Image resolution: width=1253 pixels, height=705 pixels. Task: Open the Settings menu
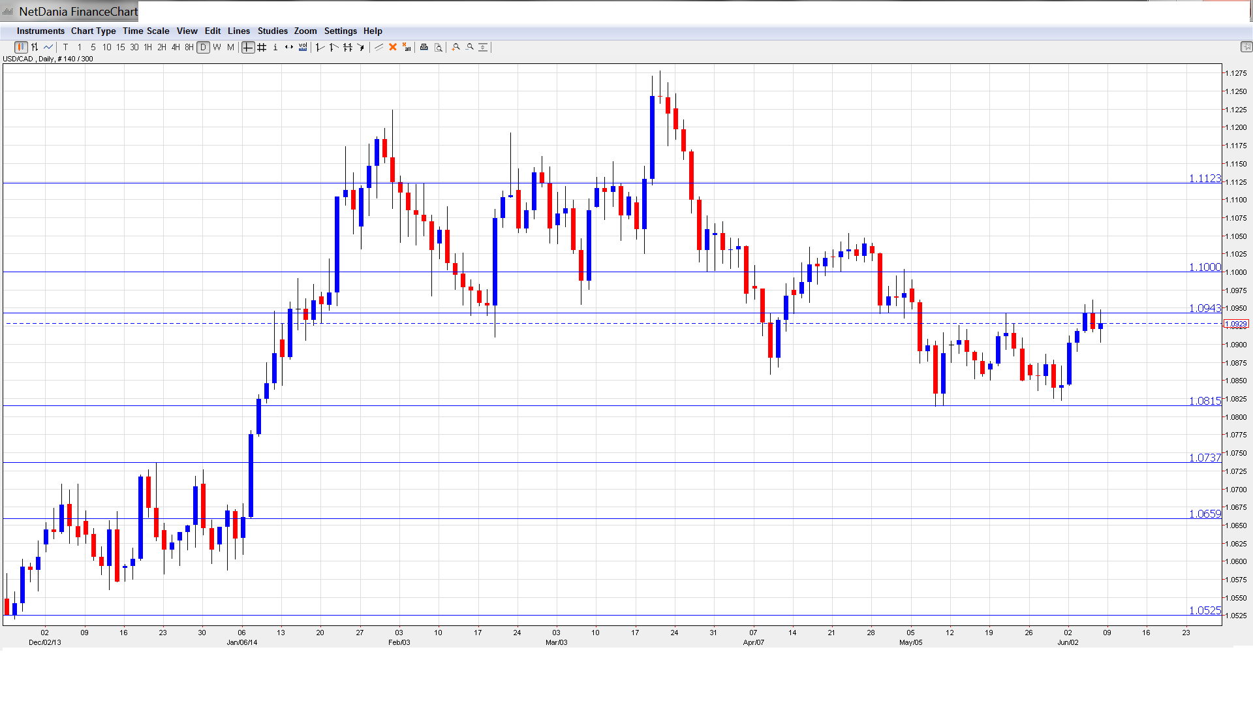click(340, 31)
